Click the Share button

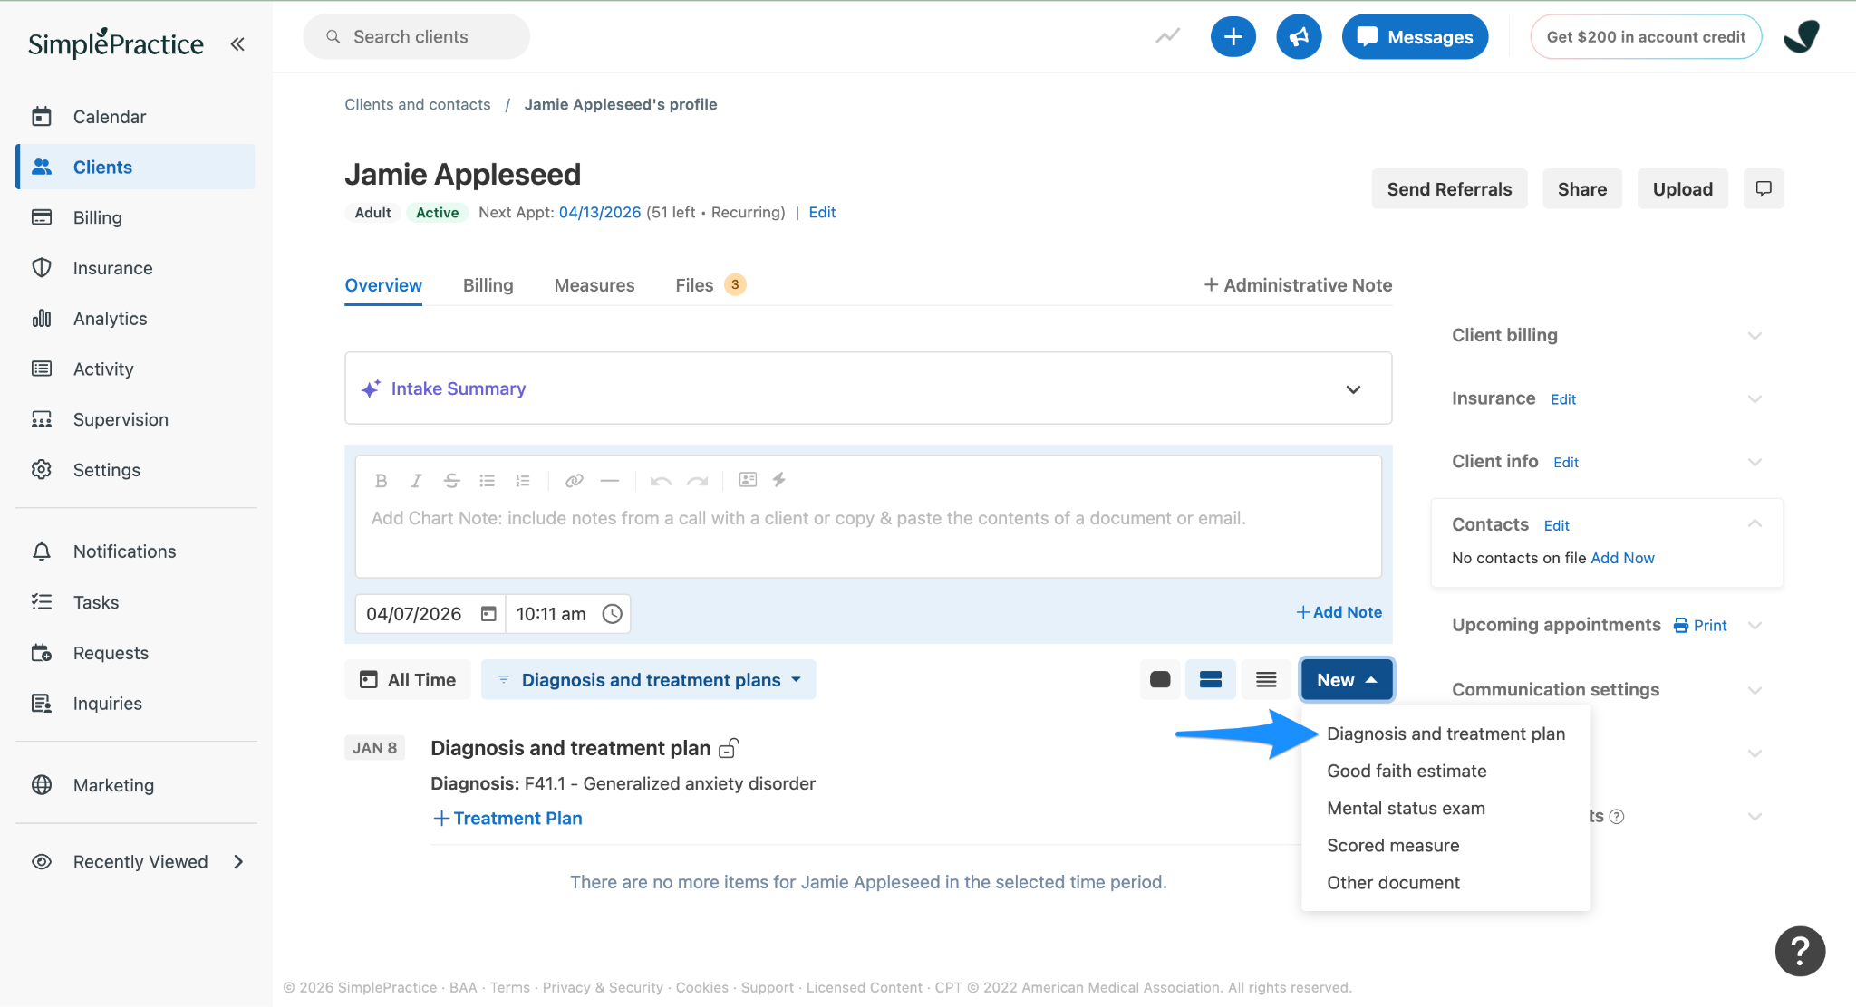coord(1581,188)
